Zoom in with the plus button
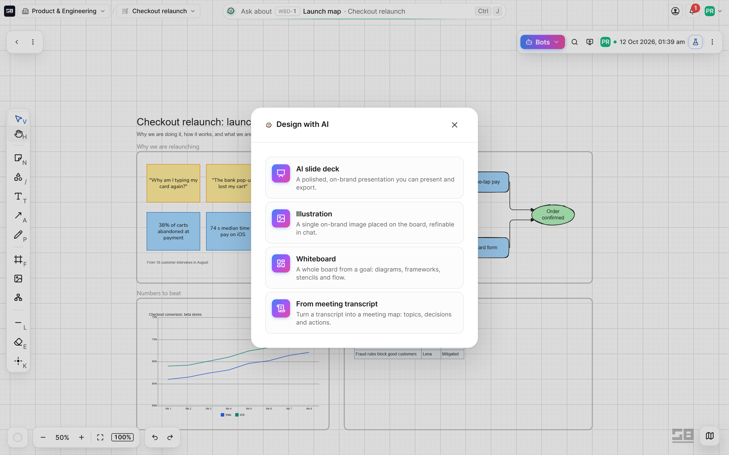 pos(81,437)
